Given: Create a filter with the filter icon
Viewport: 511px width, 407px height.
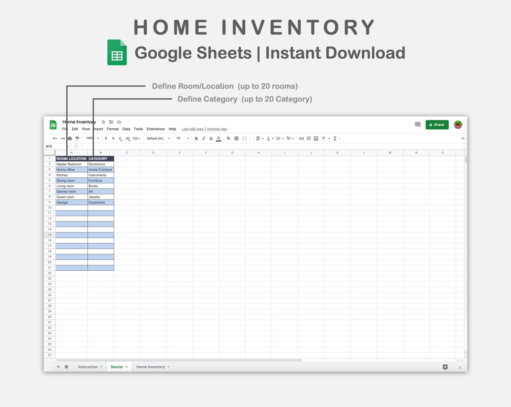Looking at the screenshot, I should point(324,138).
